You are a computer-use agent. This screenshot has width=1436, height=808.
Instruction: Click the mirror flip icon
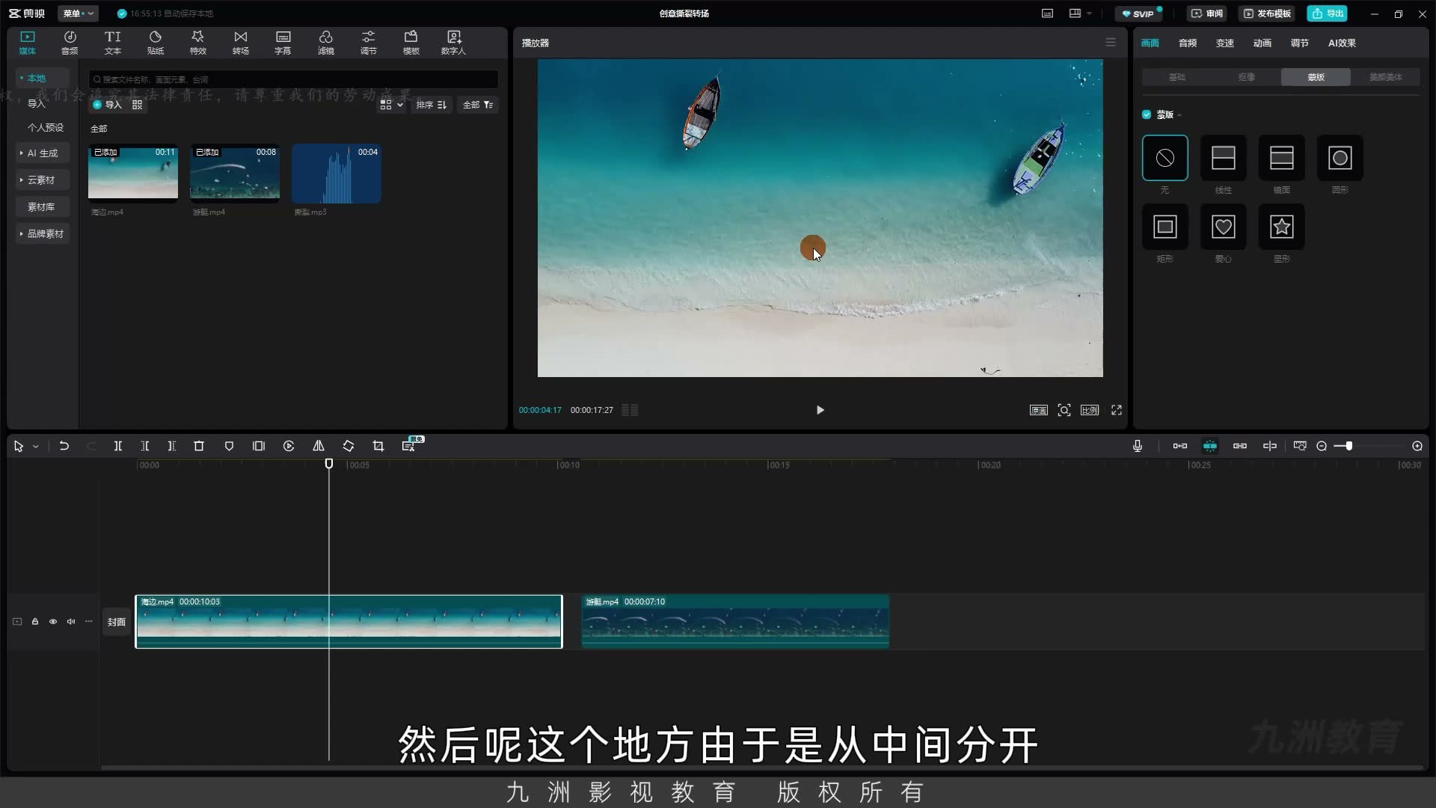coord(319,446)
